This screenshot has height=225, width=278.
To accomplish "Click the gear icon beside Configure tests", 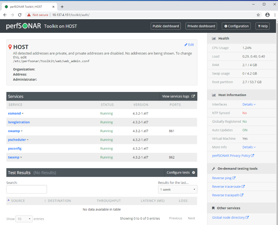I will click(194, 172).
